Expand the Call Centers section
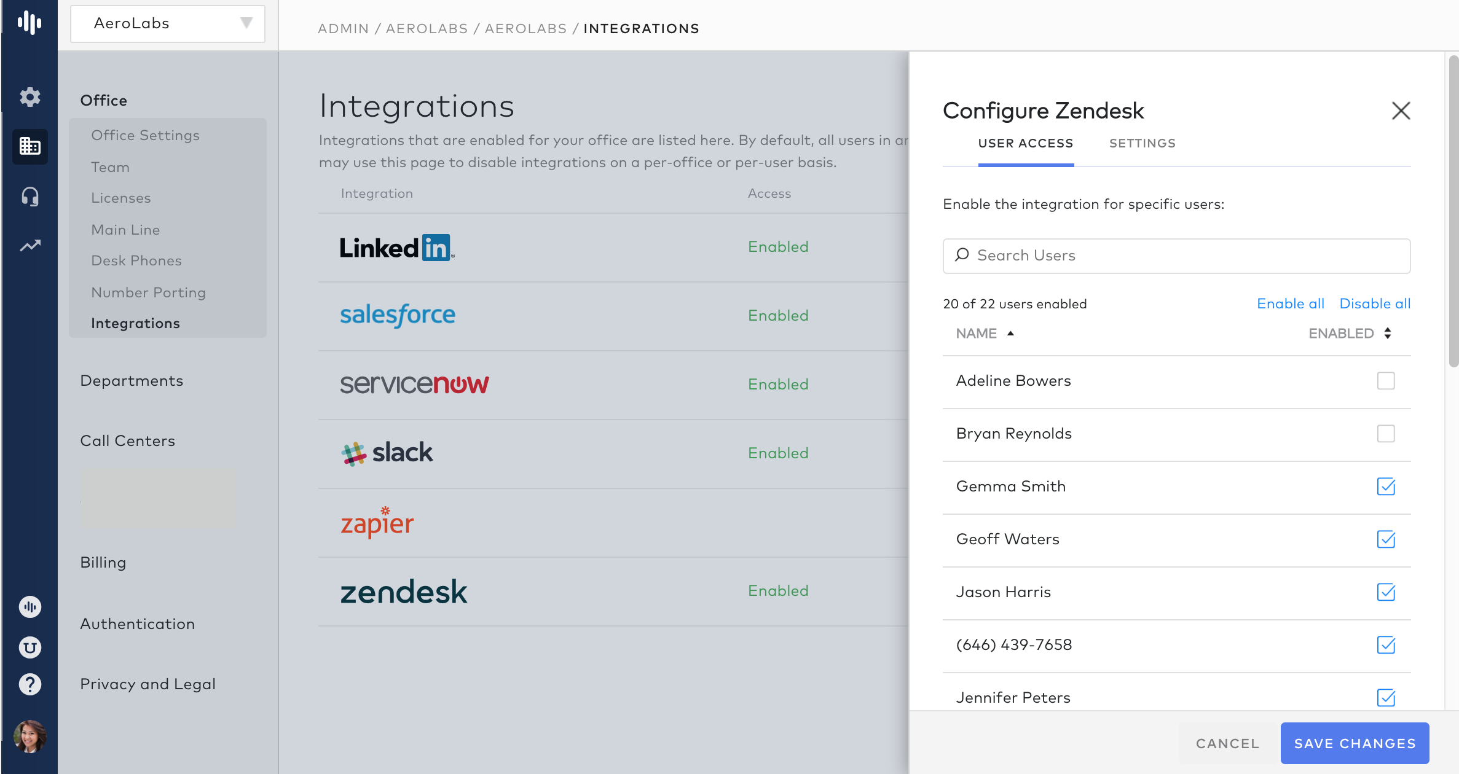The width and height of the screenshot is (1459, 774). pos(127,441)
